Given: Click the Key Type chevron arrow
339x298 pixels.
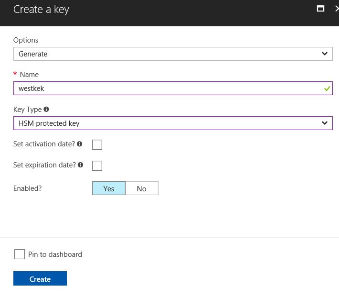Looking at the screenshot, I should pos(325,123).
